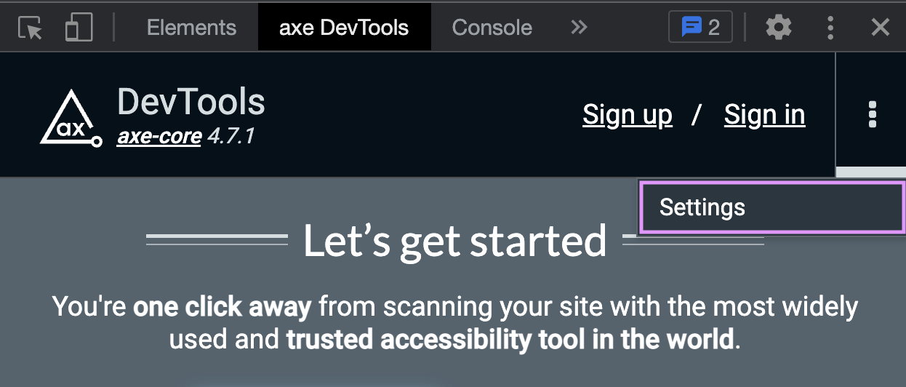Click the DevTools title text beside the logo
The image size is (906, 387).
191,103
